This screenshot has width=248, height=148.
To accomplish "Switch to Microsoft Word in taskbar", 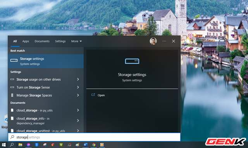I will 86,145.
